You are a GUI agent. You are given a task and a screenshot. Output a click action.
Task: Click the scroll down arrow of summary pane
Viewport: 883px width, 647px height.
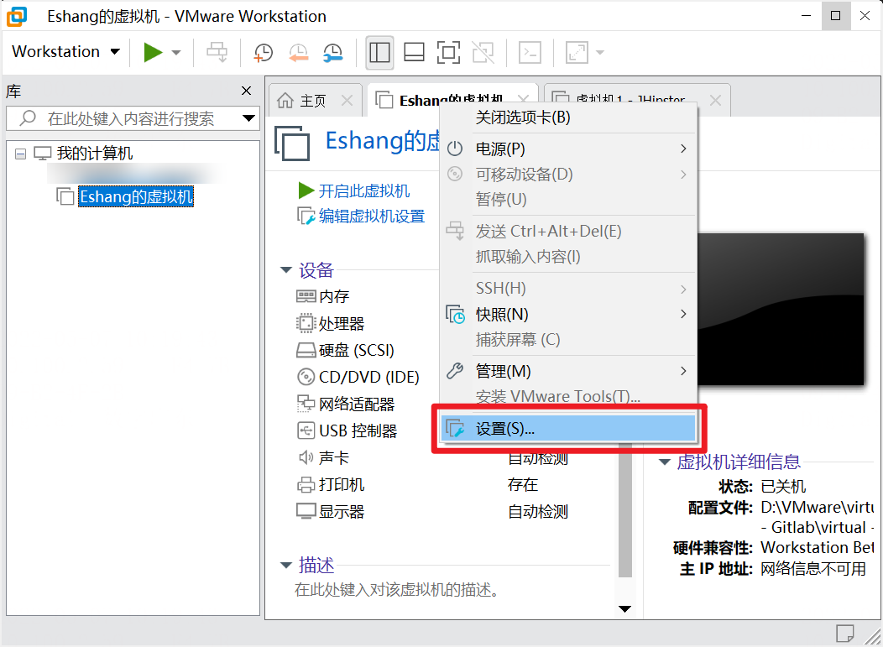[x=624, y=608]
